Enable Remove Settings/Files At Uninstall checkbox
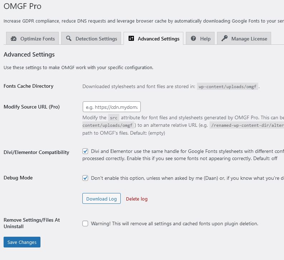284x260 pixels. click(85, 223)
